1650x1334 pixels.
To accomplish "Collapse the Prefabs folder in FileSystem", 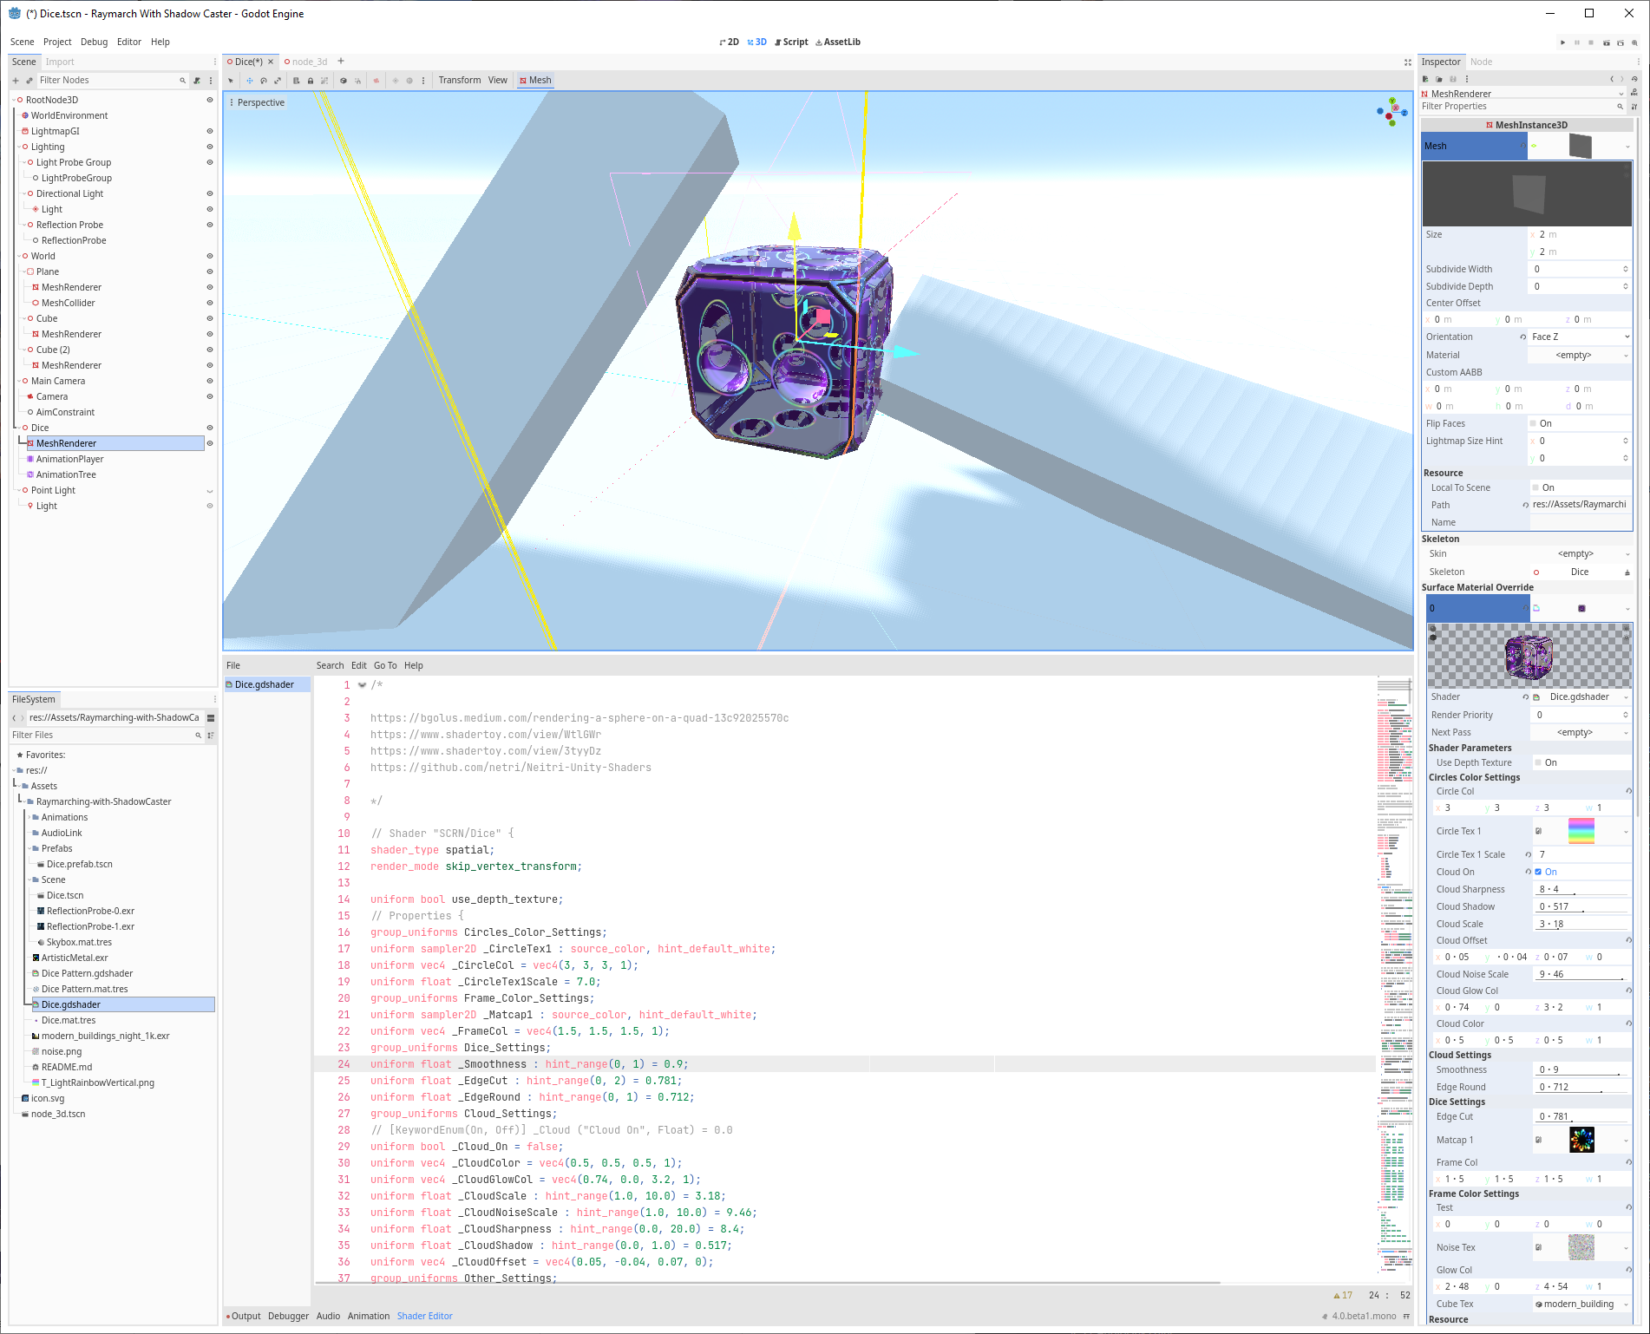I will pos(29,849).
